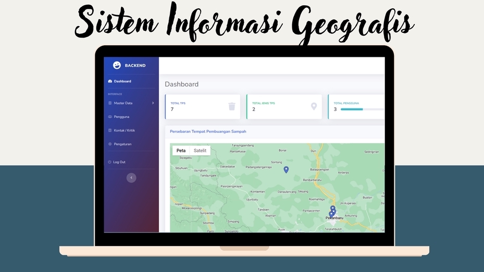This screenshot has height=272, width=484.
Task: Click the Dashboard speedometer icon
Action: pyautogui.click(x=110, y=81)
